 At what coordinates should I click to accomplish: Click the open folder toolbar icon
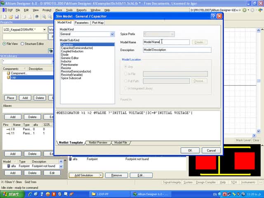11,16
